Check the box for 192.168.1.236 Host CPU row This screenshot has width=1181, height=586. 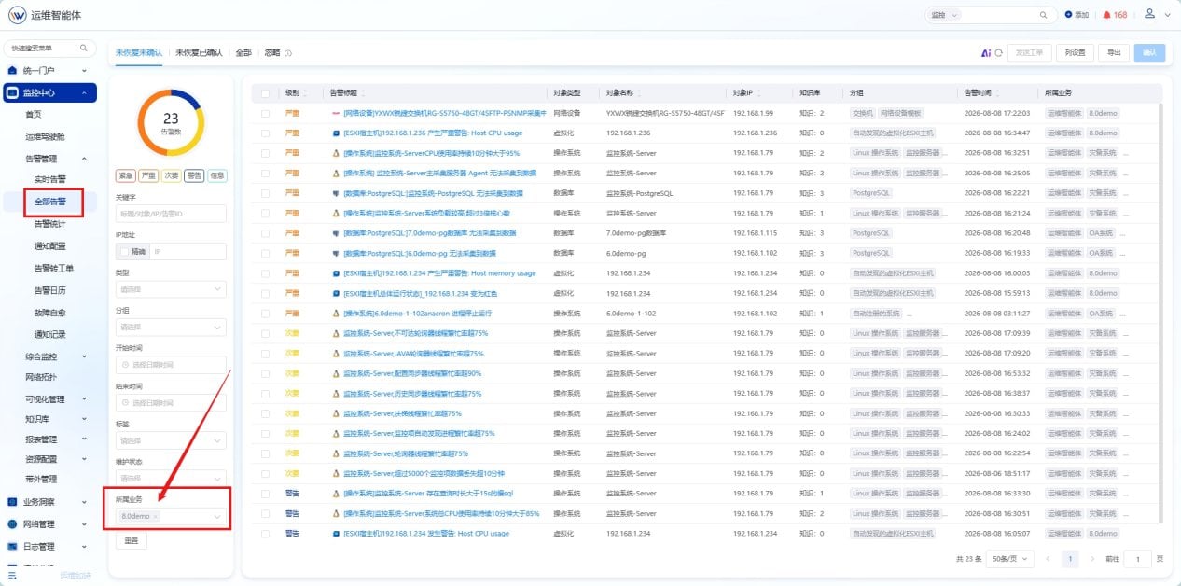265,133
